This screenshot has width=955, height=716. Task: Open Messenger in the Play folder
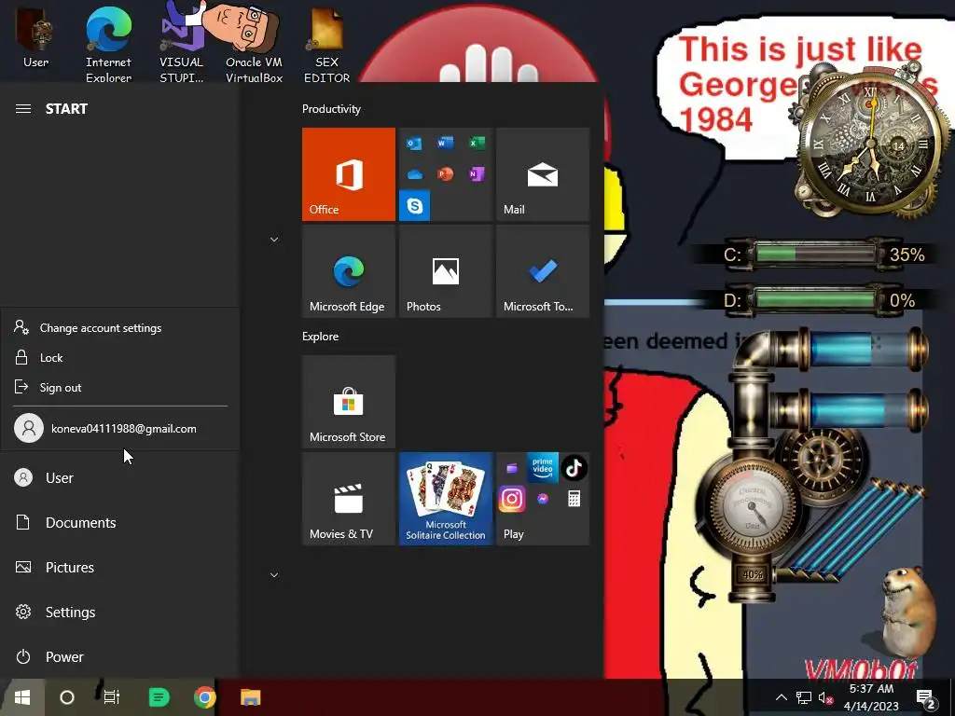click(542, 500)
